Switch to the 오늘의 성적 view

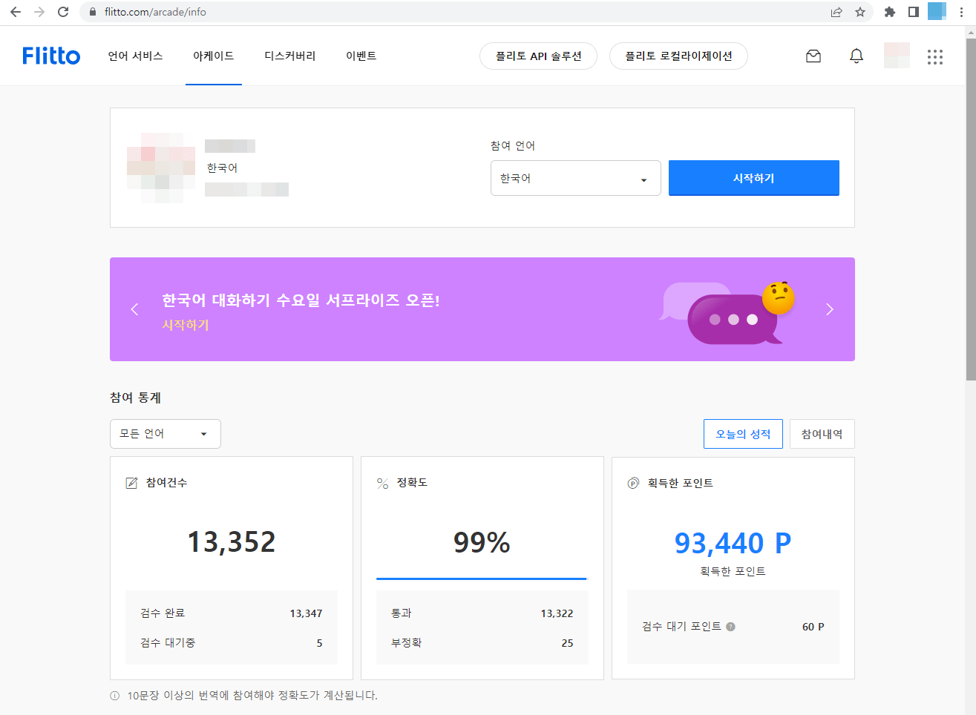(x=743, y=433)
